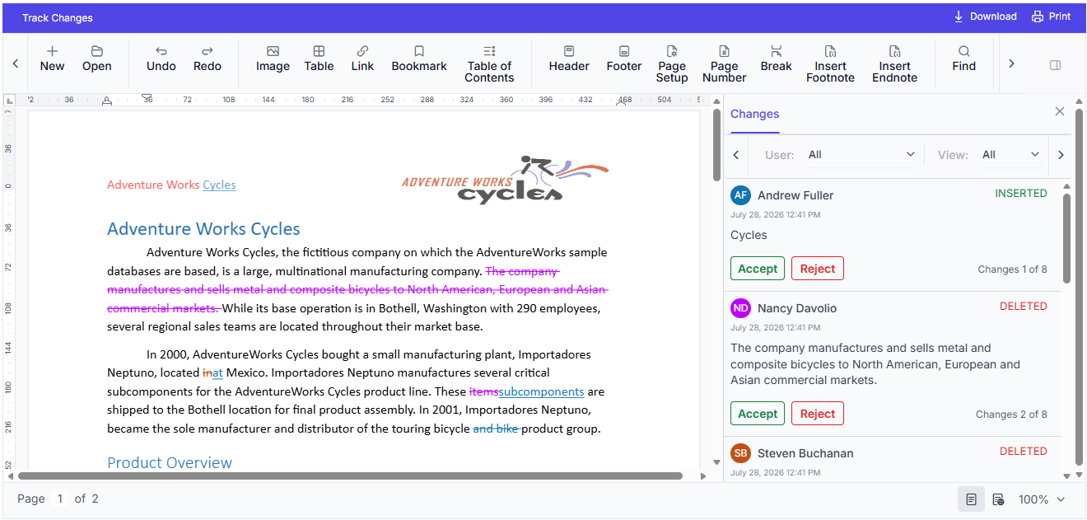1087x520 pixels.
Task: Print the document
Action: pos(1052,16)
